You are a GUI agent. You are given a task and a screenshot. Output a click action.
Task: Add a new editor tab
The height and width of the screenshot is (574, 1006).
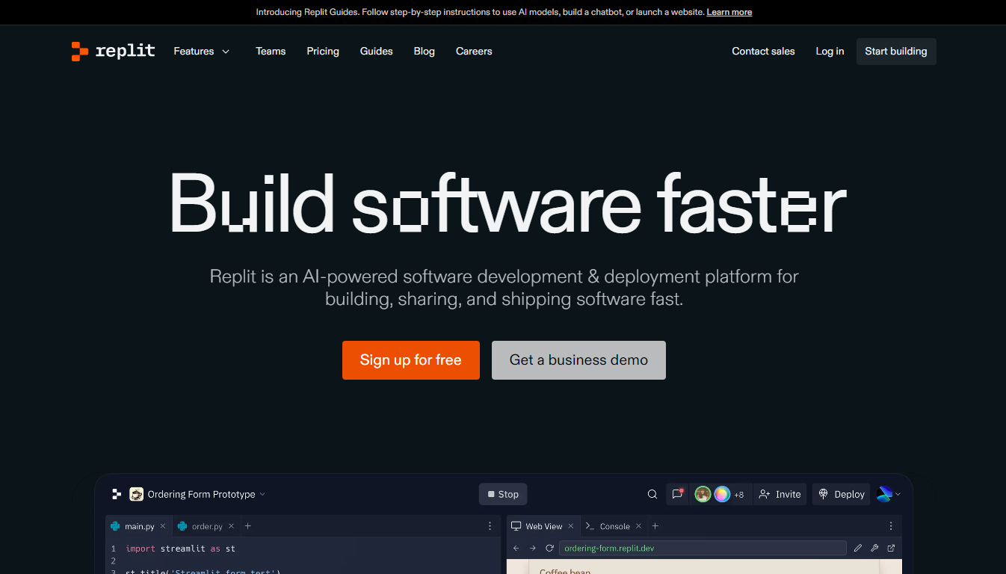tap(248, 526)
